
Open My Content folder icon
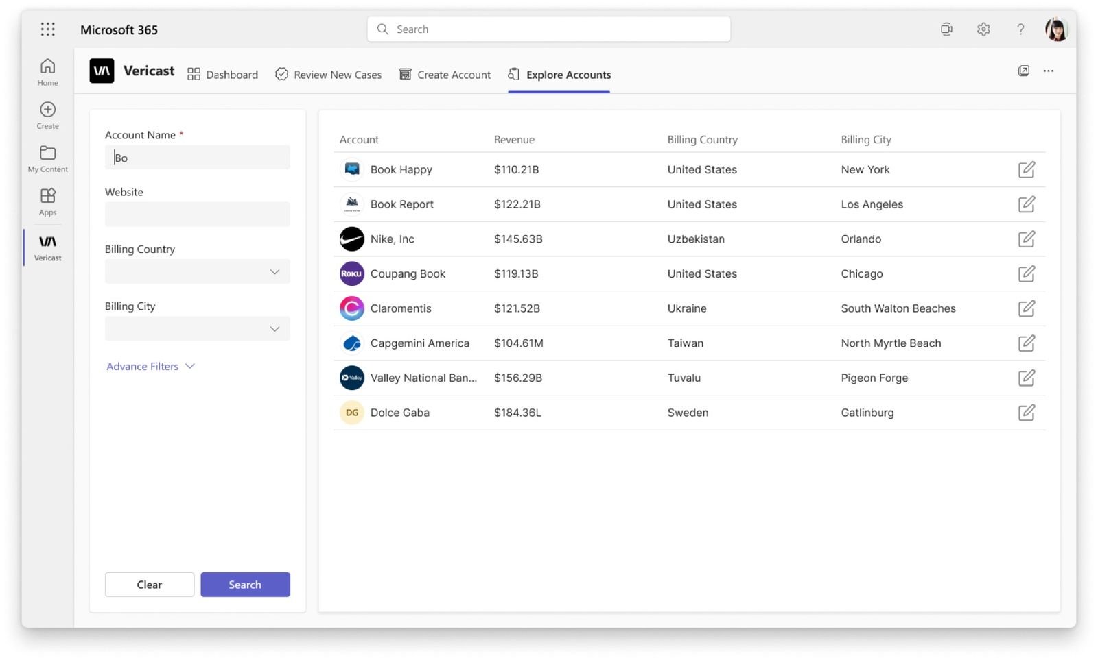tap(47, 152)
